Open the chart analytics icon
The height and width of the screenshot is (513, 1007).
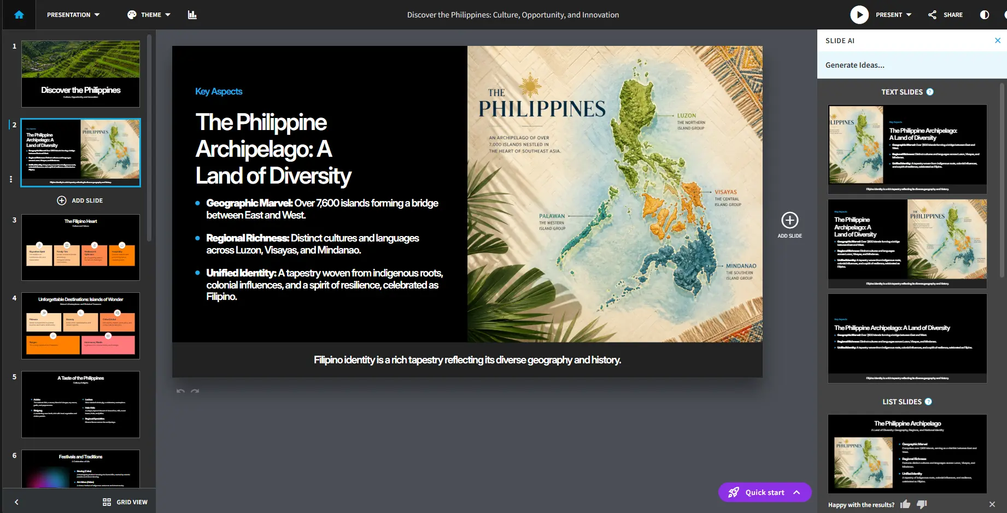pos(192,15)
